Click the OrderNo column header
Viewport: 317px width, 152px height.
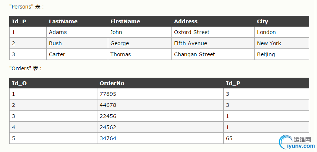112,83
